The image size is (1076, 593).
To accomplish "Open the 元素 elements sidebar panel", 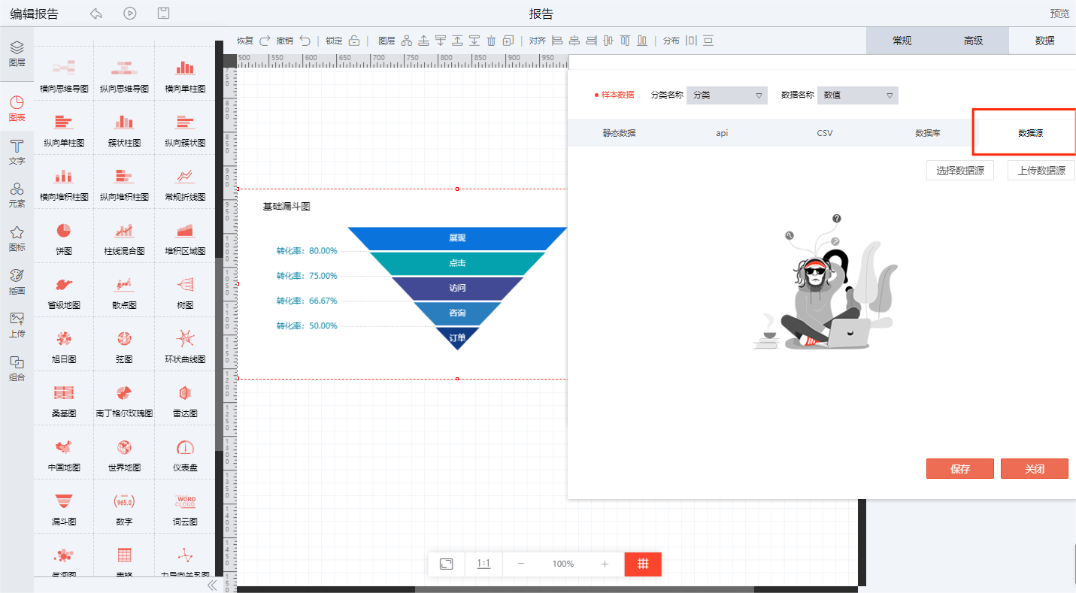I will pyautogui.click(x=17, y=195).
